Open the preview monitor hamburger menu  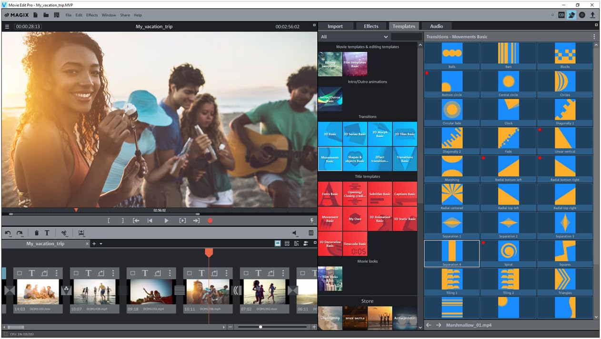pyautogui.click(x=7, y=27)
